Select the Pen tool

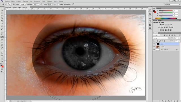[2, 48]
